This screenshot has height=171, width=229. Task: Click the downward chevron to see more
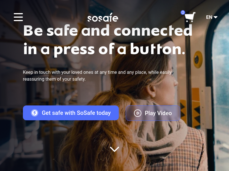pyautogui.click(x=114, y=149)
